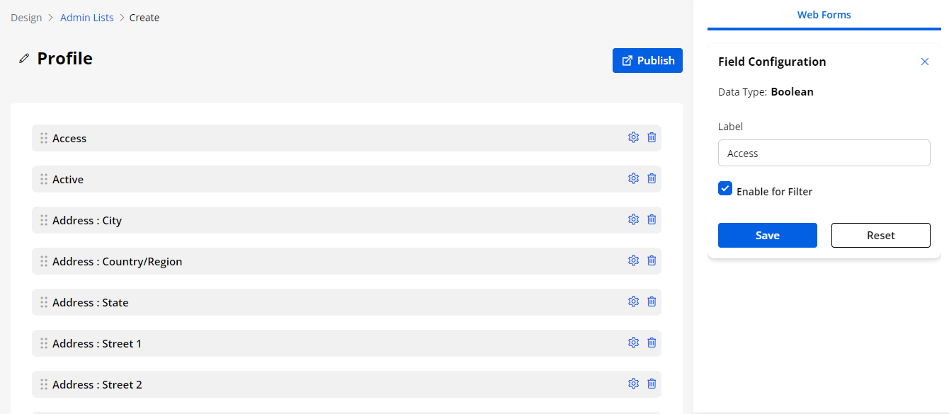
Task: Open settings gear for Active field
Action: point(633,178)
